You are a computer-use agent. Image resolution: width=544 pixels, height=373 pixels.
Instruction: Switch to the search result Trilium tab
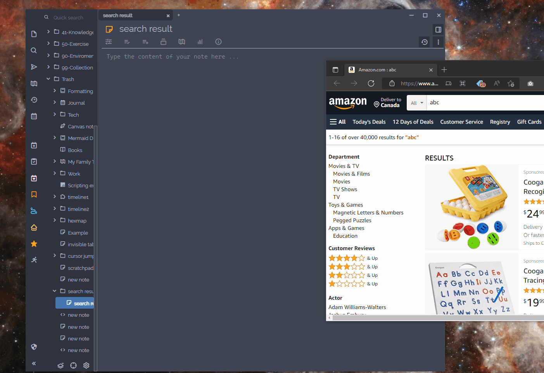[x=136, y=16]
